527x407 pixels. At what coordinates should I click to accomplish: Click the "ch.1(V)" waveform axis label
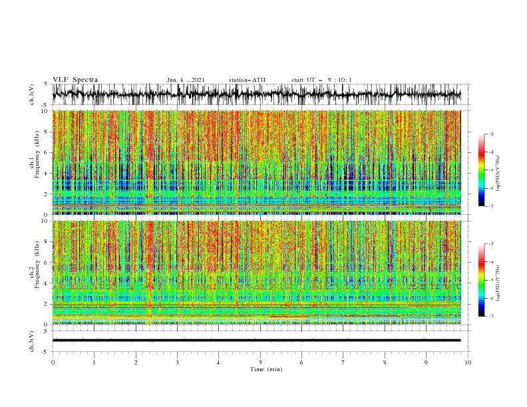coord(32,94)
